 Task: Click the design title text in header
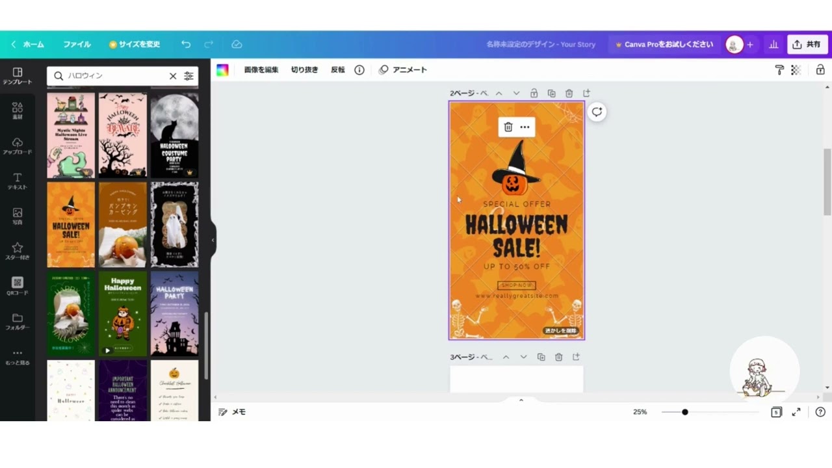click(541, 44)
